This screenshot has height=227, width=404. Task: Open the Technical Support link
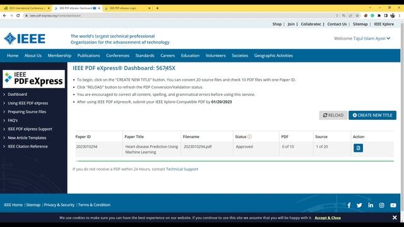(182, 169)
